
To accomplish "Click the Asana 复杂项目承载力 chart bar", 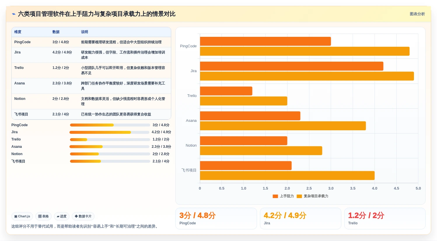I will pyautogui.click(x=283, y=126).
